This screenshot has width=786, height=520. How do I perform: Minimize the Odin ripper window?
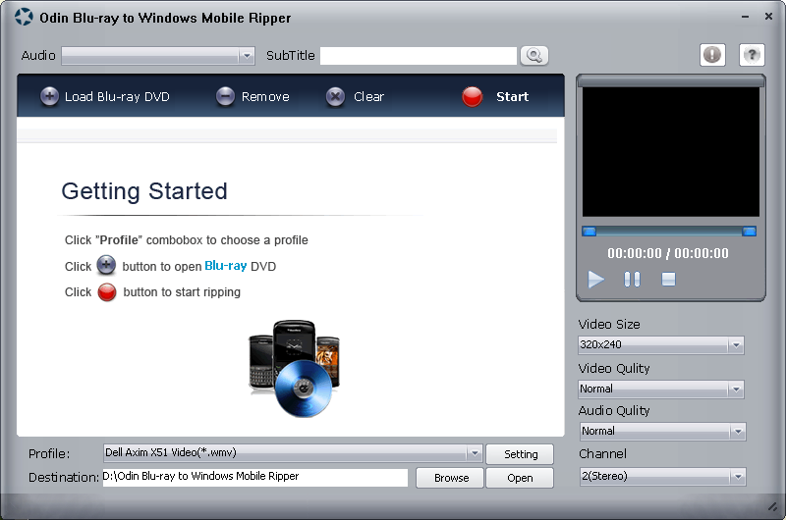(746, 17)
